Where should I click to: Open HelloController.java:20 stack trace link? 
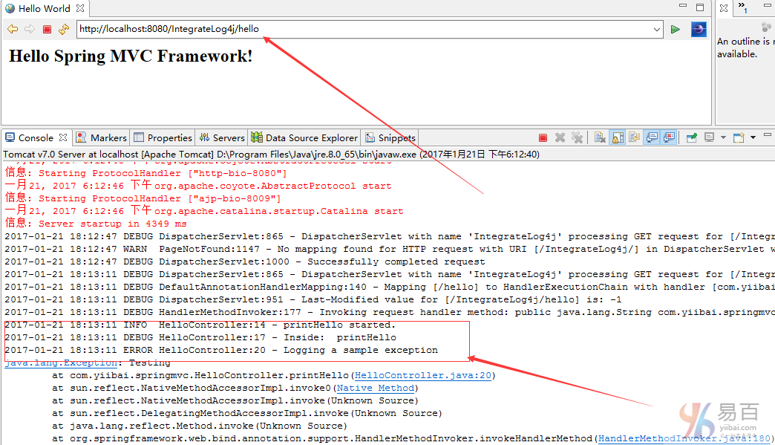tap(423, 375)
